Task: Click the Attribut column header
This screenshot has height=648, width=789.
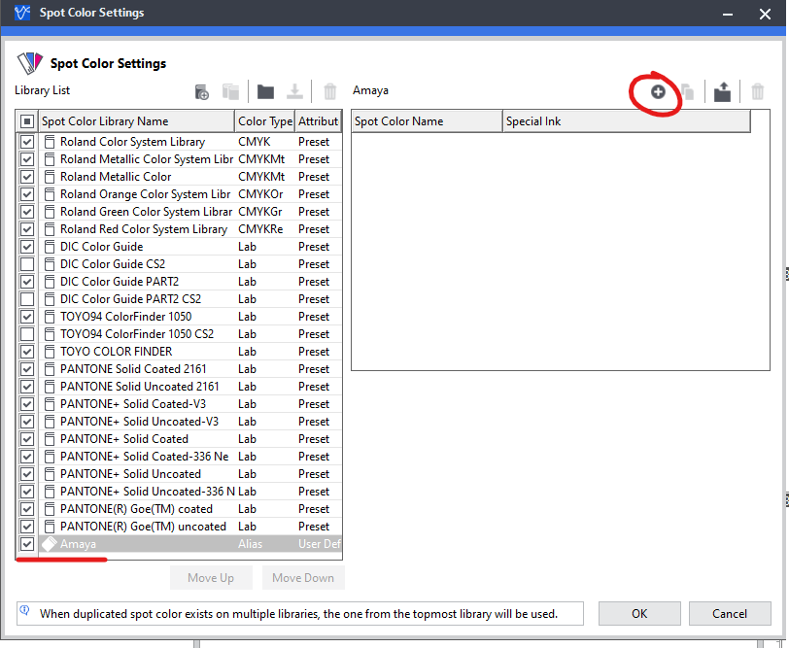Action: 318,121
